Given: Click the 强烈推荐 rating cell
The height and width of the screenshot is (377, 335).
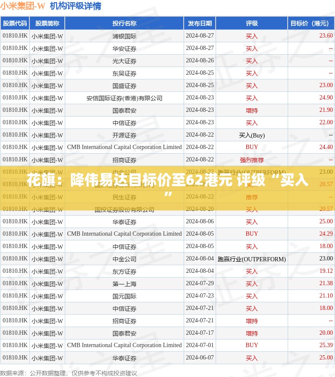Looking at the screenshot, I should click(252, 160).
